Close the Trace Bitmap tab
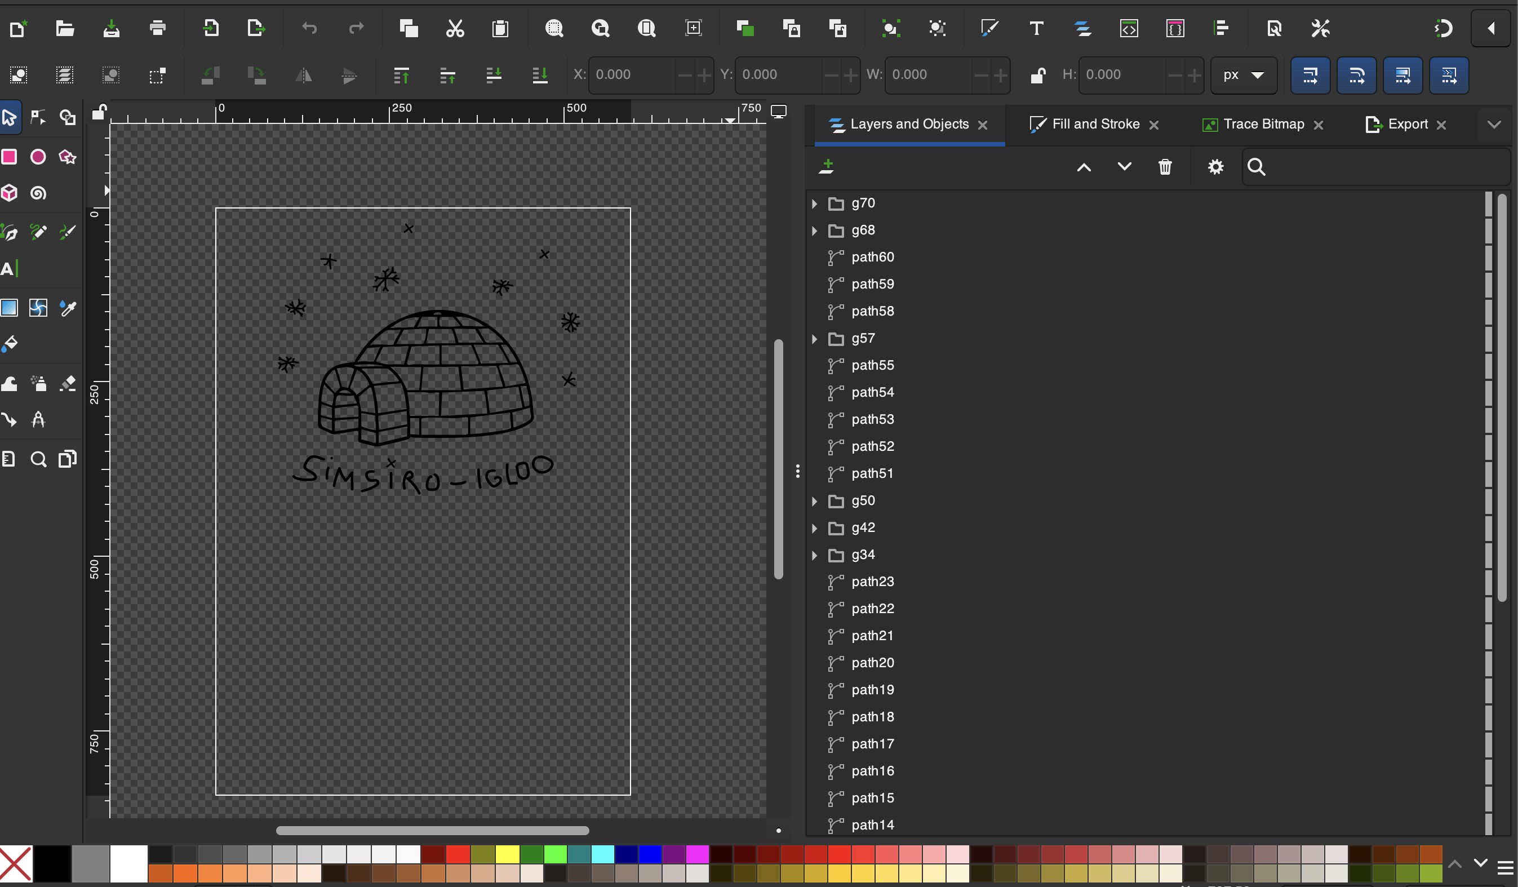This screenshot has width=1518, height=887. (x=1319, y=125)
